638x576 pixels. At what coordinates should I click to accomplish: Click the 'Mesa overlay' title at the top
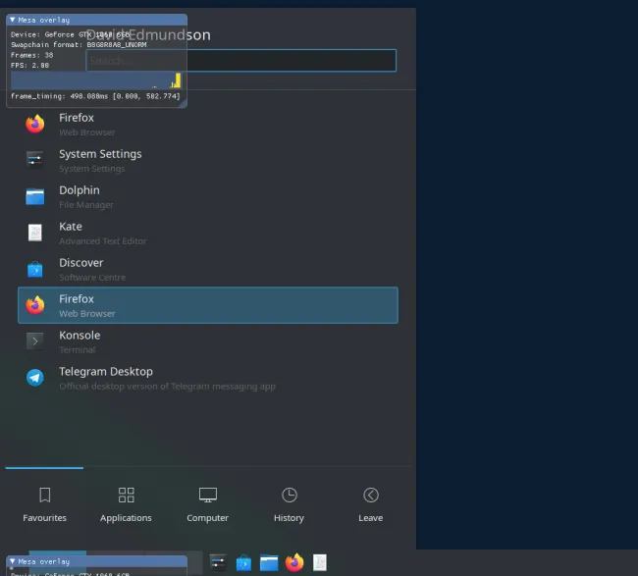point(43,20)
